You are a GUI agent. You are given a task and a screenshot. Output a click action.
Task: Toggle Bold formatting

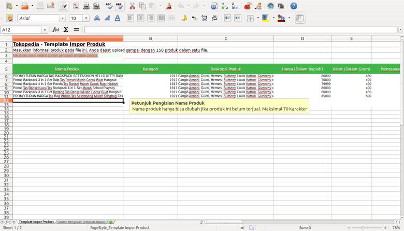point(97,18)
